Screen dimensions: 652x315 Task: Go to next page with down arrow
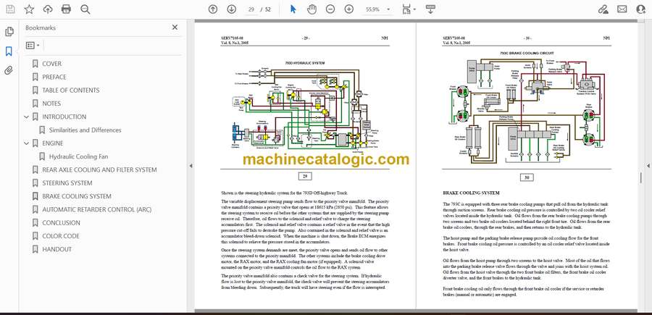click(231, 9)
